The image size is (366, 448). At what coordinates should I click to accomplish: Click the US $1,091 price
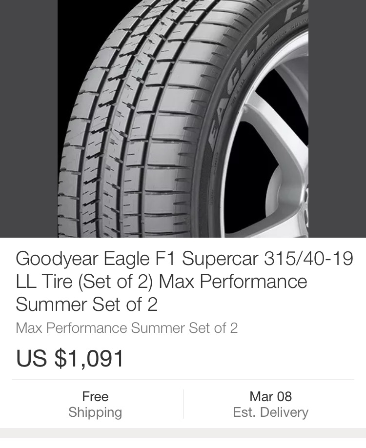point(70,359)
